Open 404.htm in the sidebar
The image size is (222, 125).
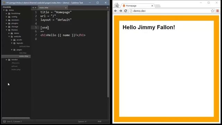coord(23,53)
